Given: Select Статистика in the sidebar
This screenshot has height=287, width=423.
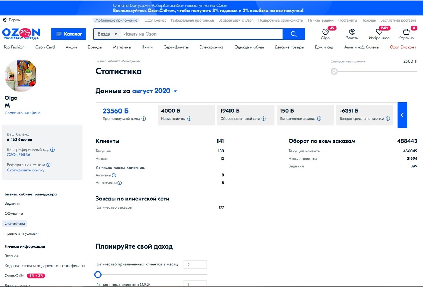Looking at the screenshot, I should click(x=15, y=224).
